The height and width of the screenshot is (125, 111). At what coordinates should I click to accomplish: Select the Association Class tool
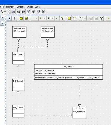point(101,18)
